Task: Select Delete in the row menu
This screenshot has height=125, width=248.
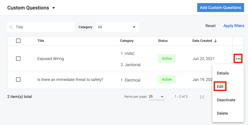Action: pos(222,113)
